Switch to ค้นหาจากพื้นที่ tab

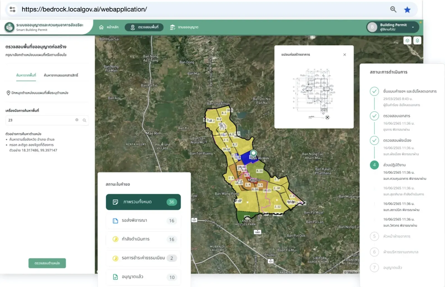tap(26, 75)
